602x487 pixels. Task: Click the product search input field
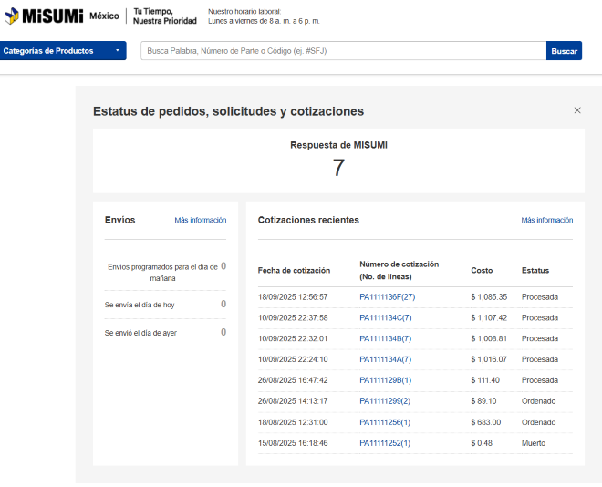tap(343, 51)
